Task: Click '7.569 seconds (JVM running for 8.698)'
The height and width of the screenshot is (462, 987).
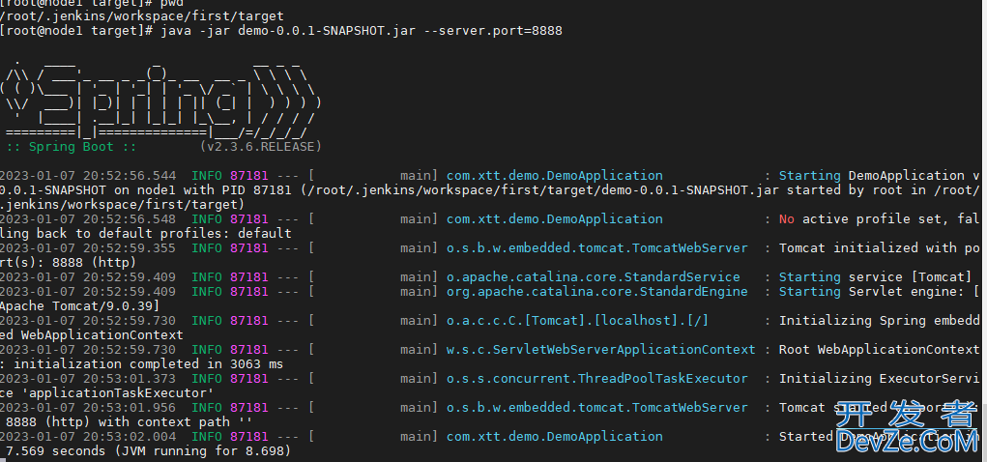Action: (149, 450)
